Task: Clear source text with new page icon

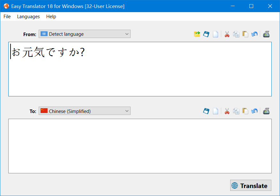Action: (x=216, y=34)
